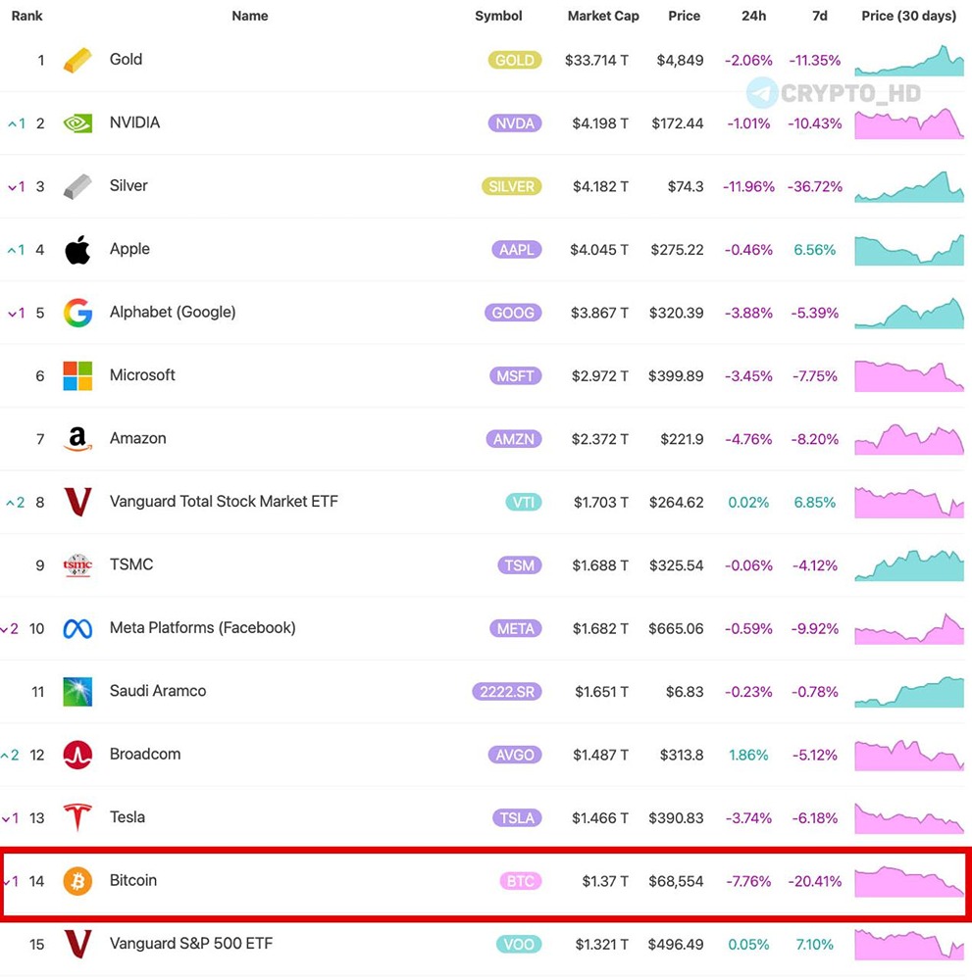The width and height of the screenshot is (972, 980).
Task: Click the Alphabet Google logo
Action: pos(77,313)
